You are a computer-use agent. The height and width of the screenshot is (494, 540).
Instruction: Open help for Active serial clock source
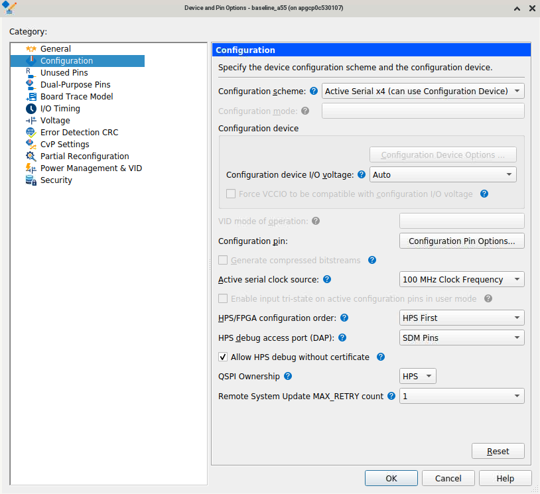pos(327,279)
